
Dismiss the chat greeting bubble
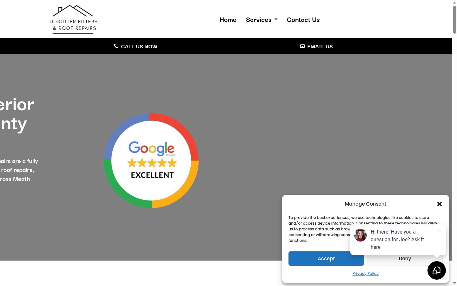coord(440,231)
